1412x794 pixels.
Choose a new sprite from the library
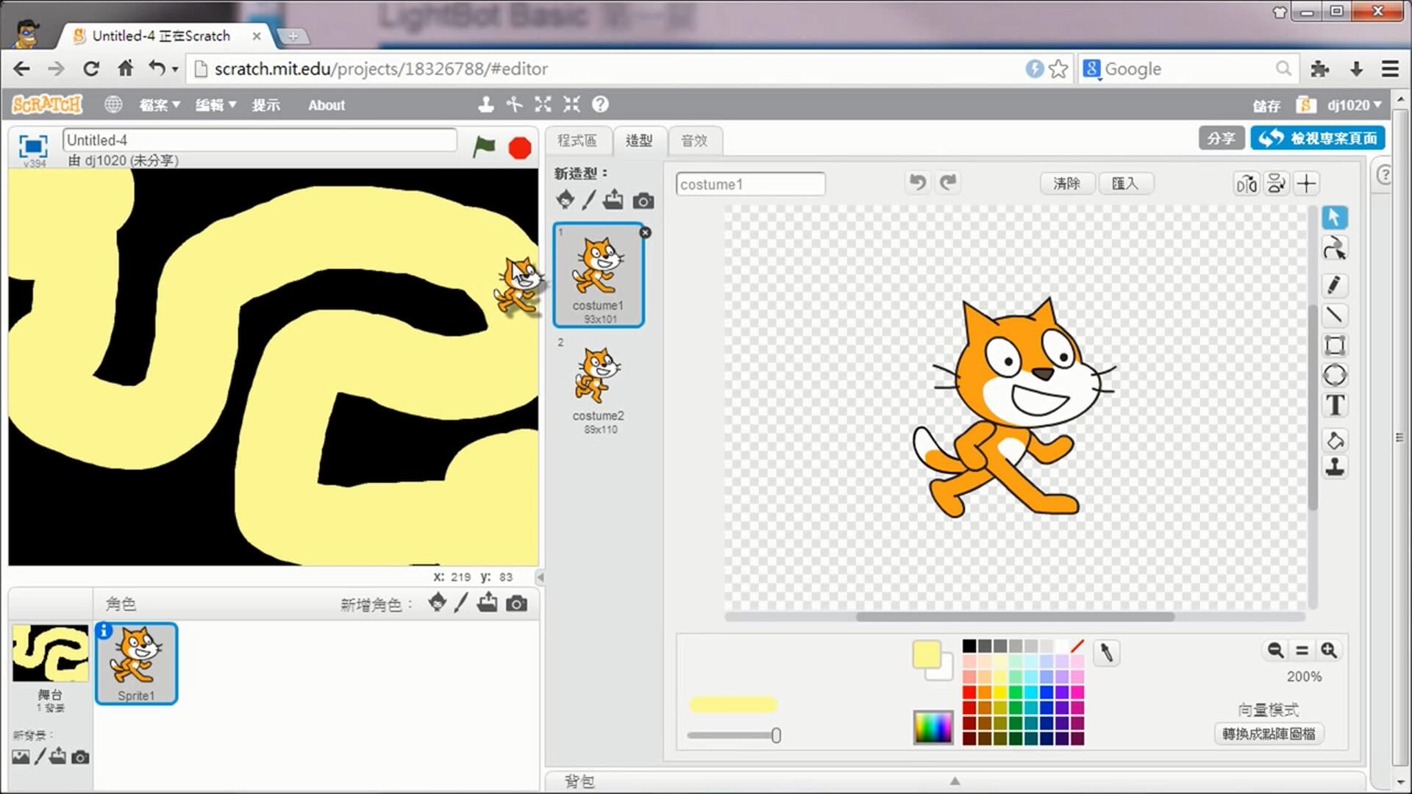(x=438, y=603)
